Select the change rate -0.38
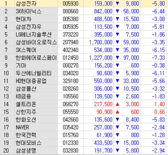Image resolution: width=168 pixels, height=155 pixels. [x=158, y=65]
